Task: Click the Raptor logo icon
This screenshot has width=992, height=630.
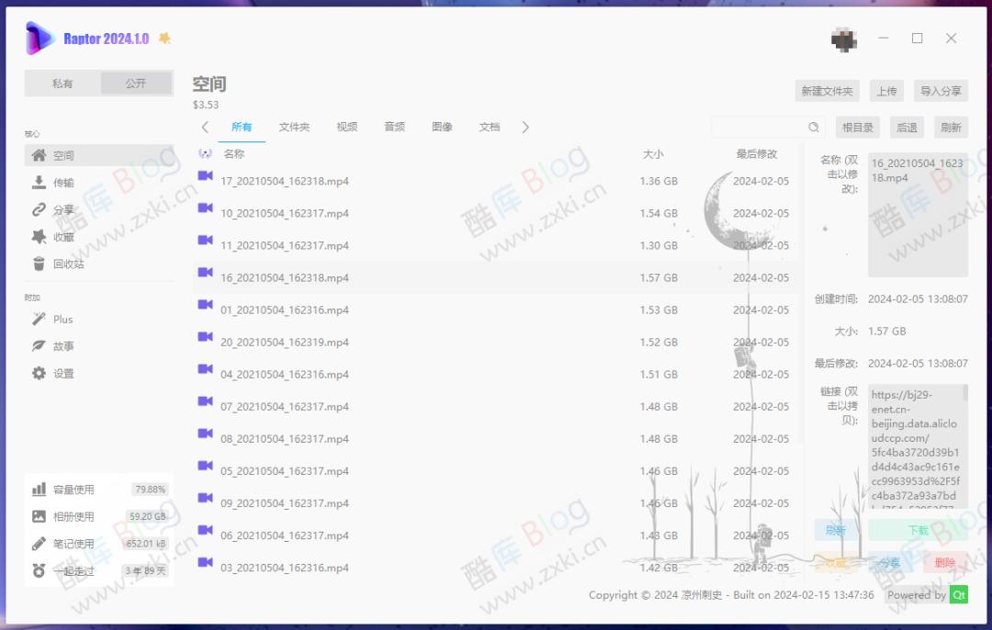Action: [38, 39]
